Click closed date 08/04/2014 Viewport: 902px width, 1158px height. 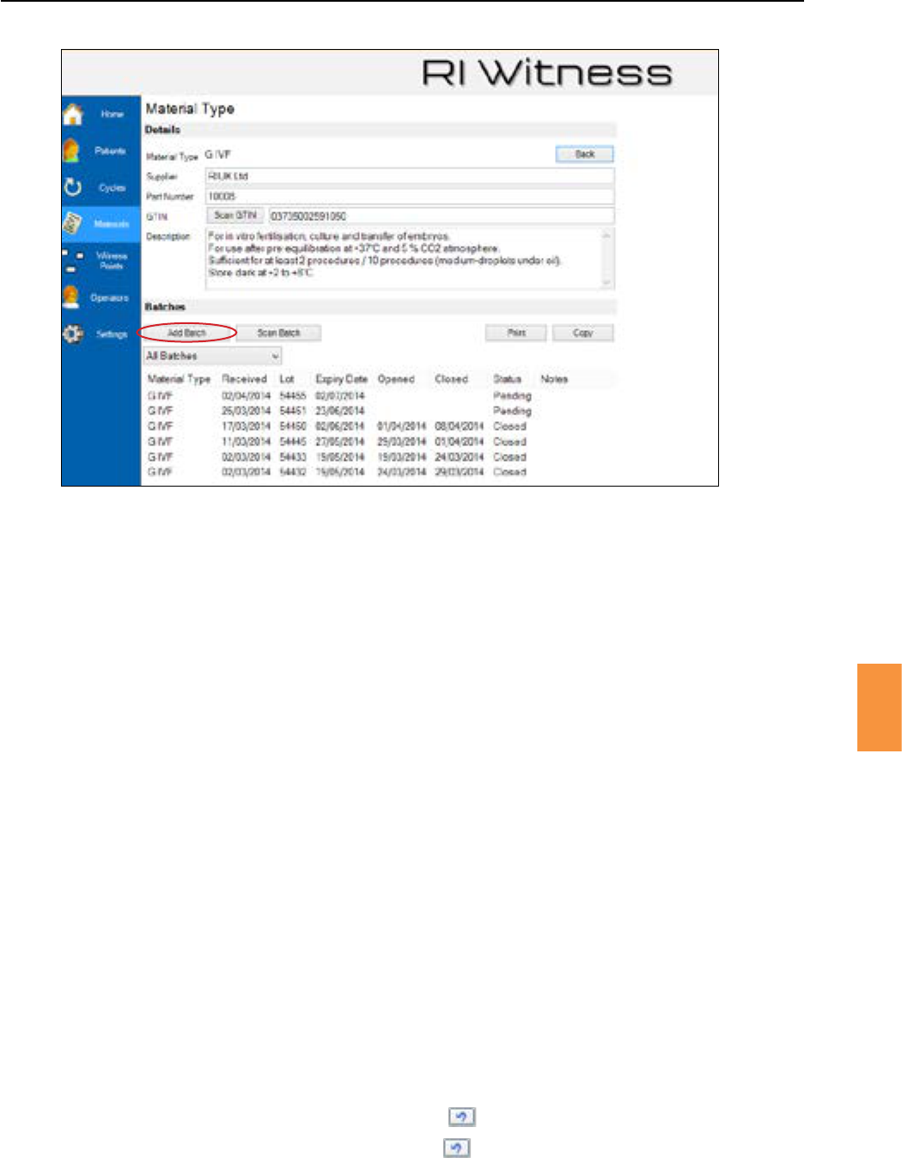(460, 426)
